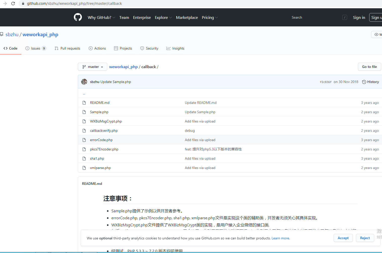Click the Go to file button
Screen dimensions: 382x253
point(369,67)
